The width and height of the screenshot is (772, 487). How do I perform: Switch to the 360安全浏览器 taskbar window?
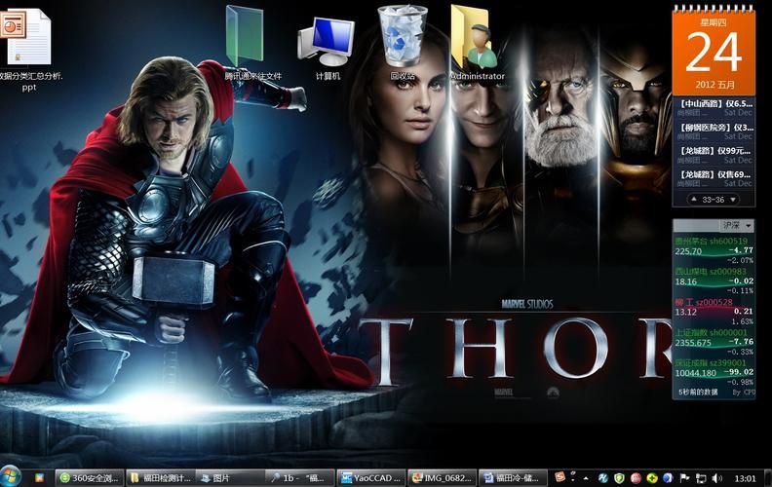pos(89,477)
